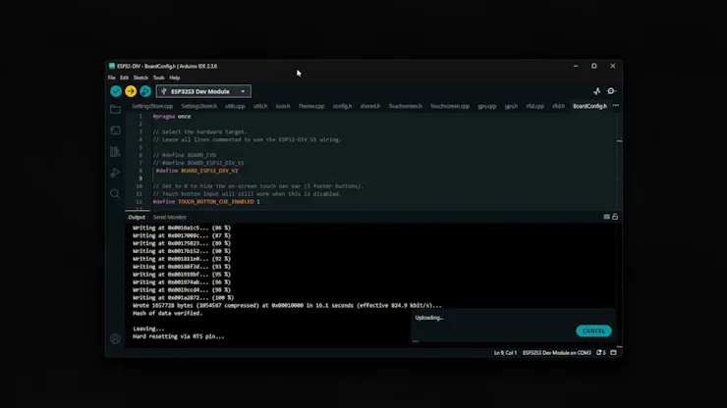Click the Hard resetting via RTS pin line
Screen dimensions: 727x408
click(x=179, y=336)
